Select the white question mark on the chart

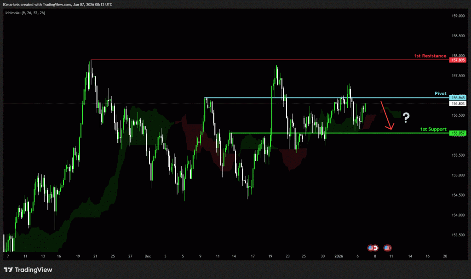406,118
